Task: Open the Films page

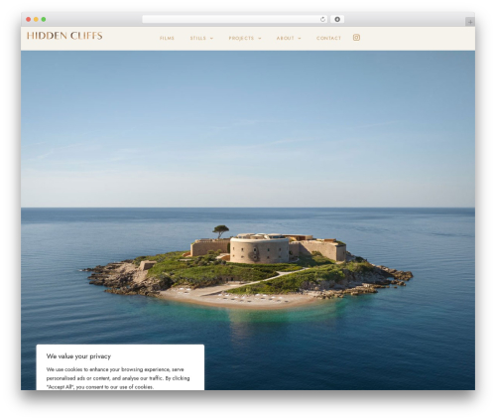Action: [x=167, y=38]
